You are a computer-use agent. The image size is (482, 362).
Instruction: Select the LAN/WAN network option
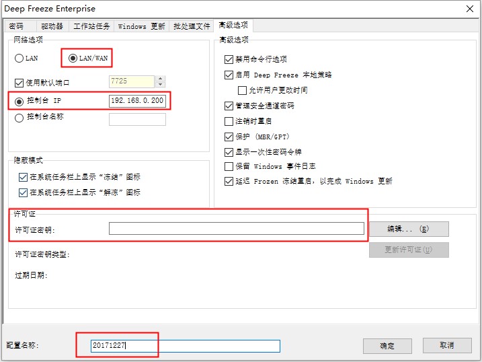(x=73, y=59)
